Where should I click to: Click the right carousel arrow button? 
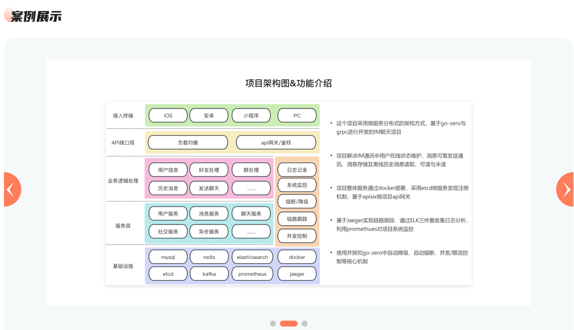pos(565,189)
